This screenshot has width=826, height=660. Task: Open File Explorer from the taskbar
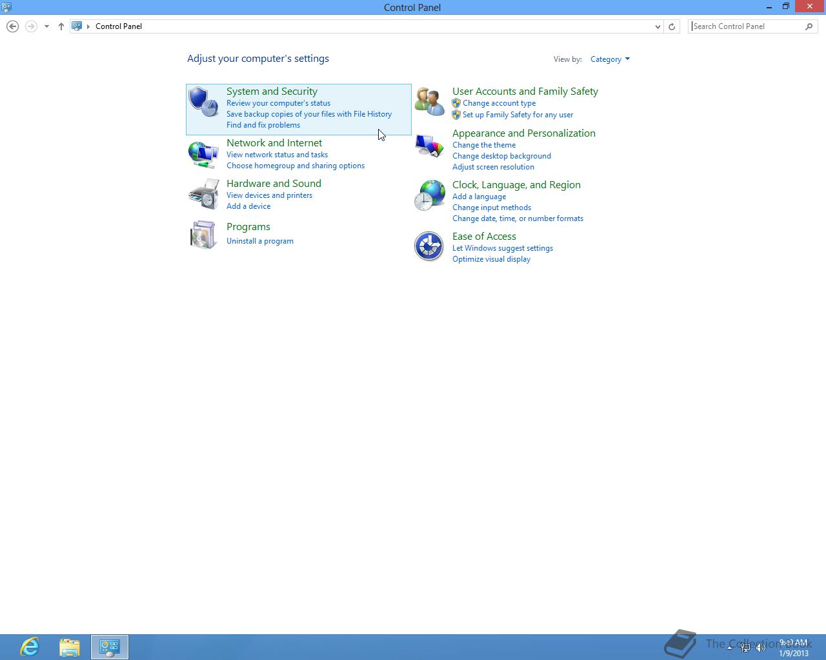coord(70,646)
